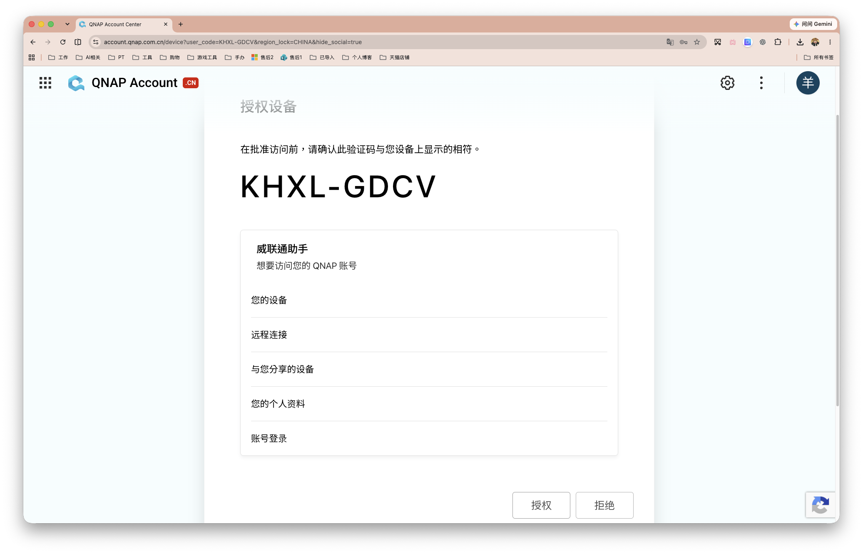The image size is (863, 554).
Task: Open saved passwords key icon
Action: coord(684,42)
